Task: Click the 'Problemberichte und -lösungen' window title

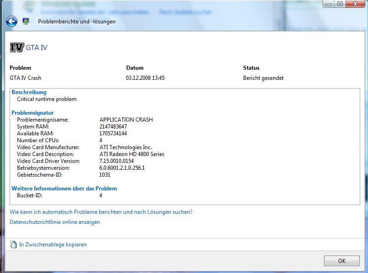Action: pos(77,22)
